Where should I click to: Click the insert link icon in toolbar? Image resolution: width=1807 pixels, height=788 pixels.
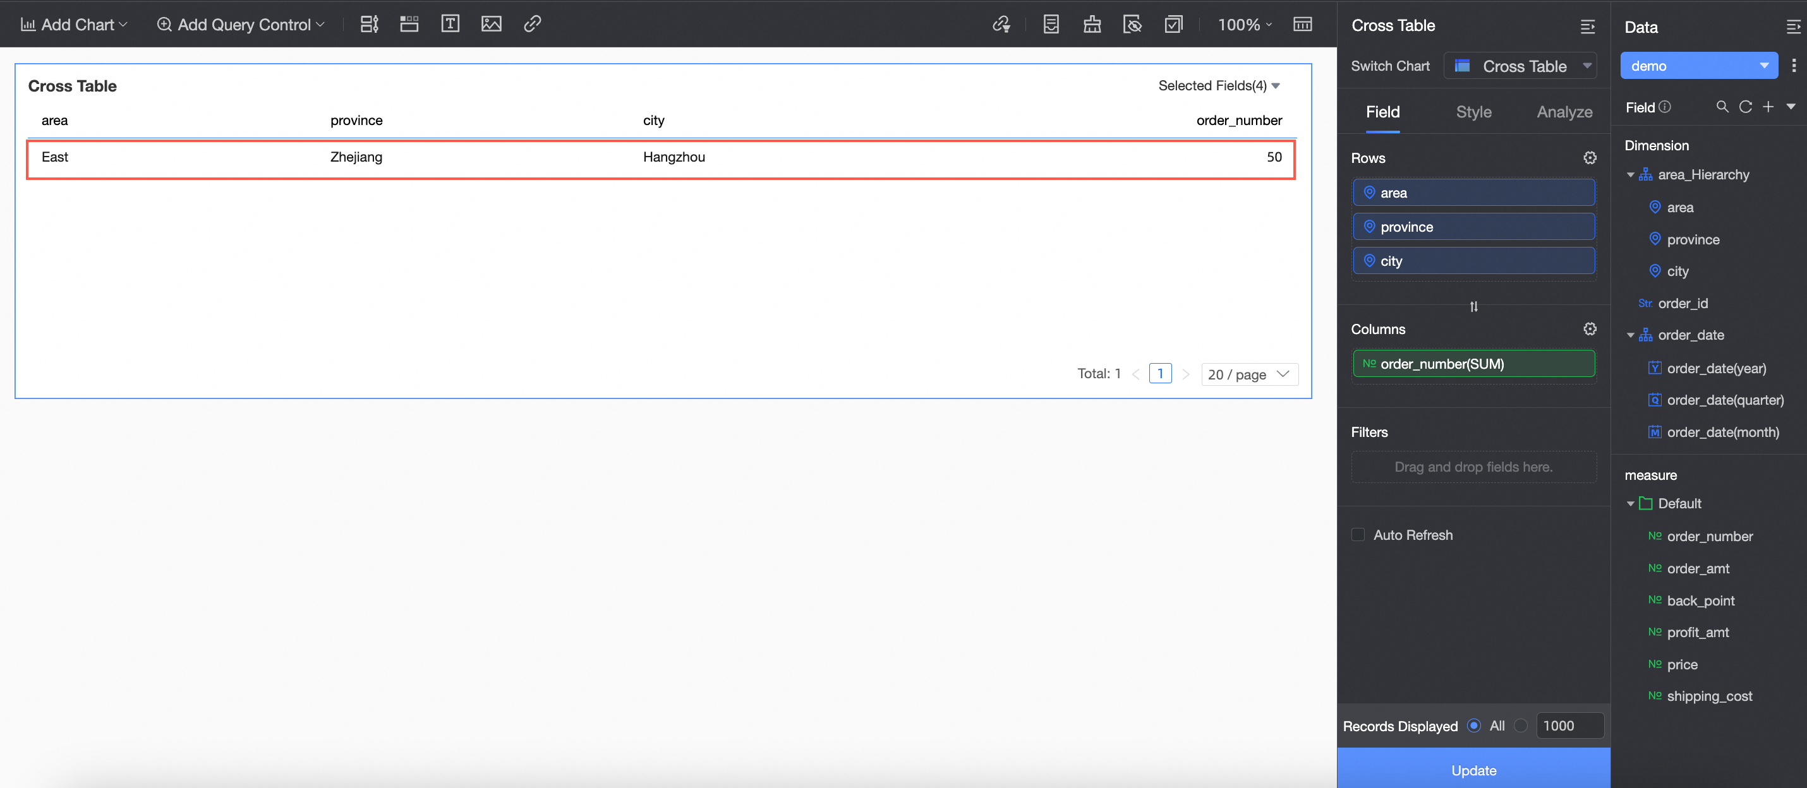tap(532, 24)
